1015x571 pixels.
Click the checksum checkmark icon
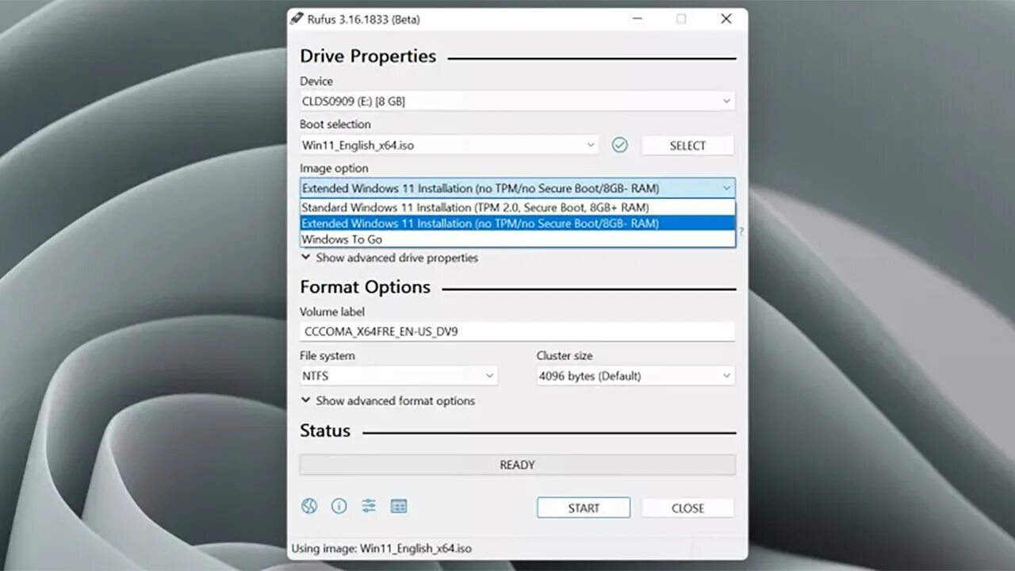620,145
